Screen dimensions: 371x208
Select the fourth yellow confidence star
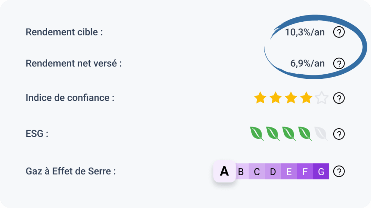[x=306, y=97]
